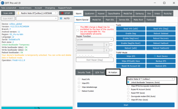Open the Redmi Note 8 T (willow) model dropdown
178x109 pixels.
click(151, 79)
